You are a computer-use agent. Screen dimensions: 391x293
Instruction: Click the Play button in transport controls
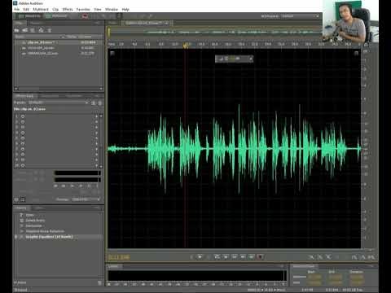pyautogui.click(x=200, y=256)
